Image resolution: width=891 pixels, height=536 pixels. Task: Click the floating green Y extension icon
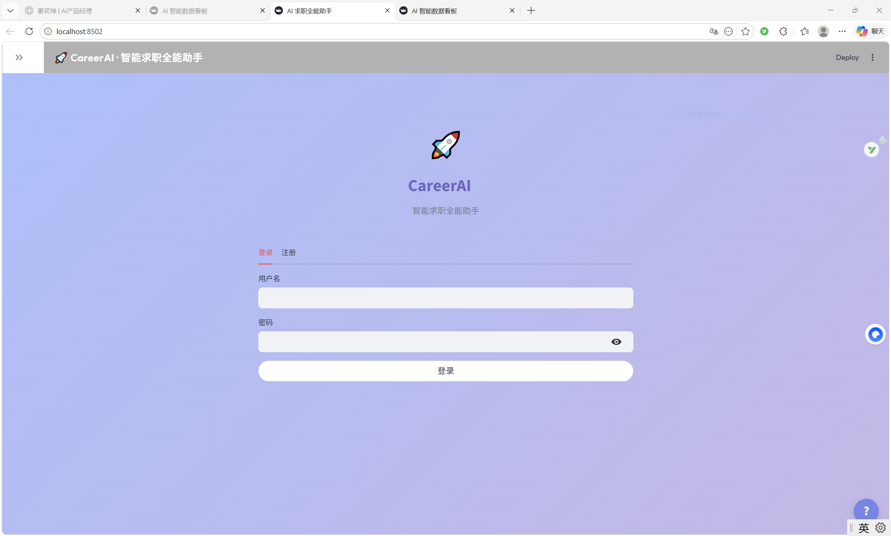(x=871, y=150)
